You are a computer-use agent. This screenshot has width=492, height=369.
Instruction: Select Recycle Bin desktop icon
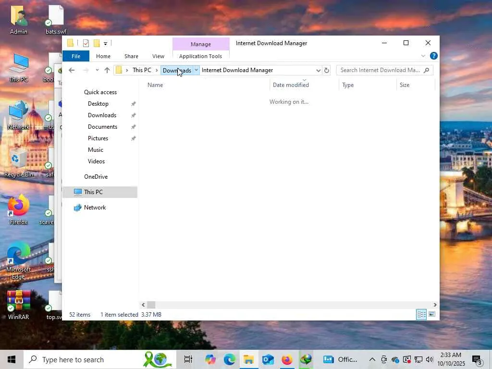tap(19, 163)
